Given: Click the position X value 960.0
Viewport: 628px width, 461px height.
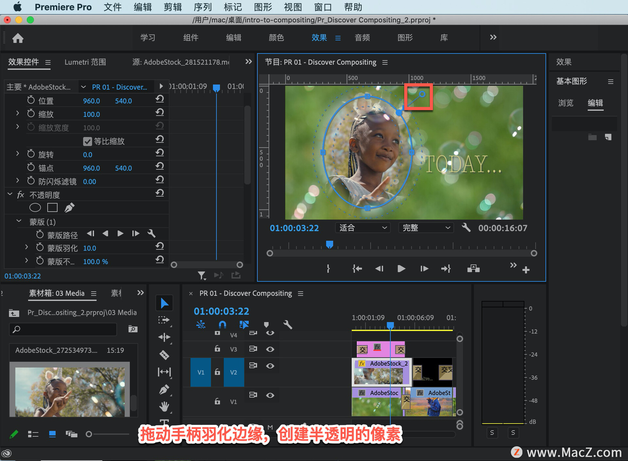Looking at the screenshot, I should 91,101.
